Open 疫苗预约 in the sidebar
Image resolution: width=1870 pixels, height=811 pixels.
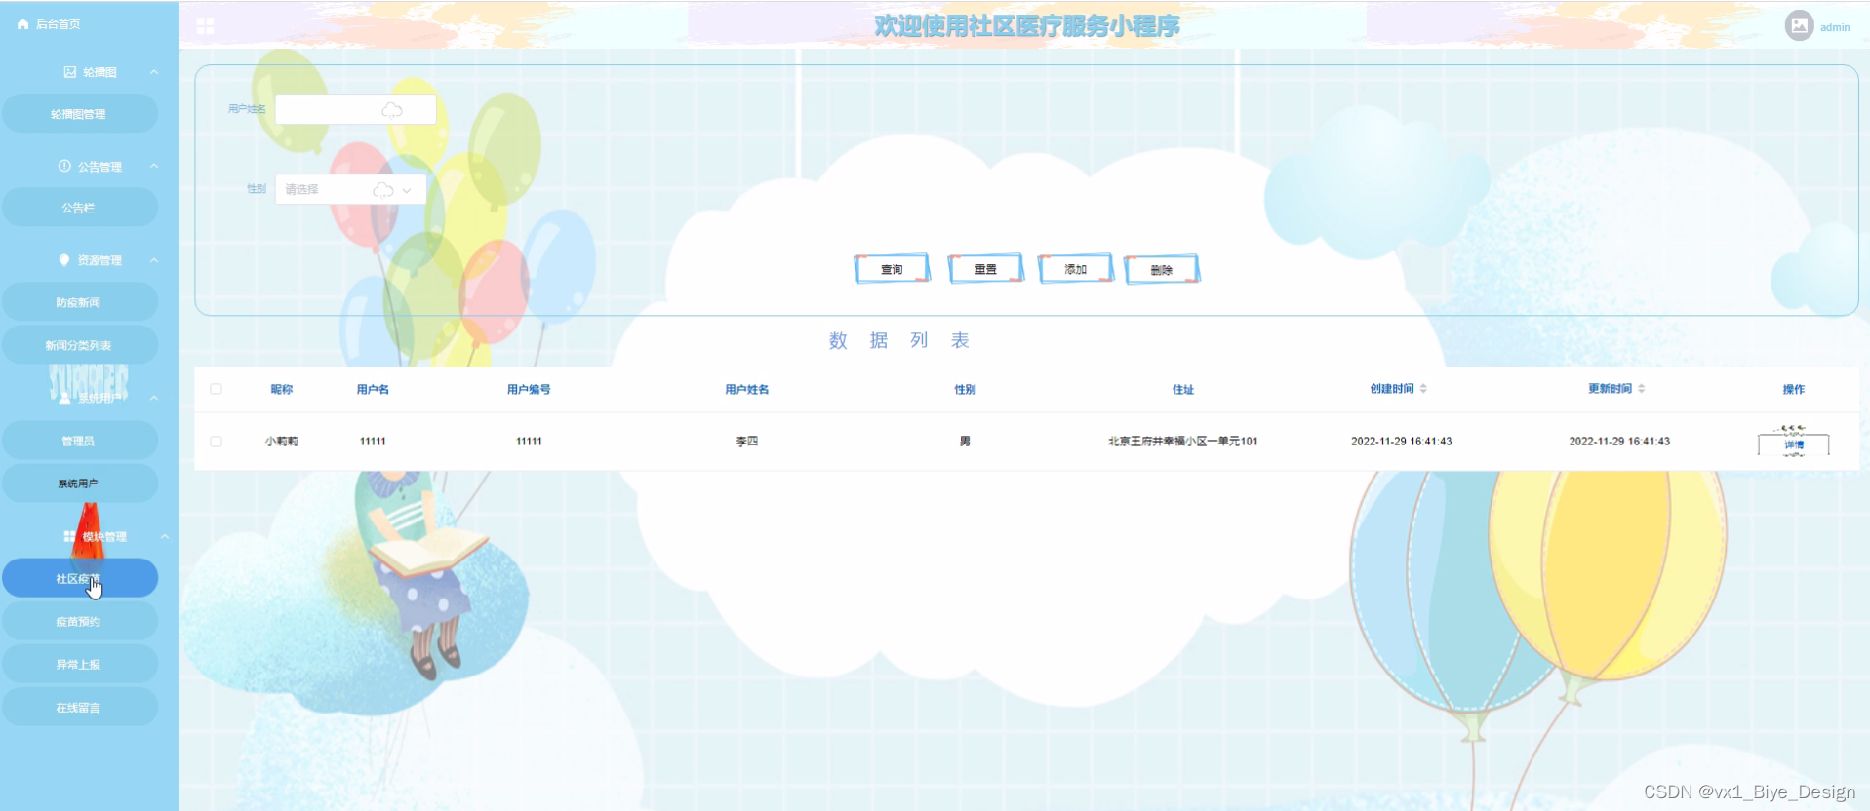[x=79, y=622]
